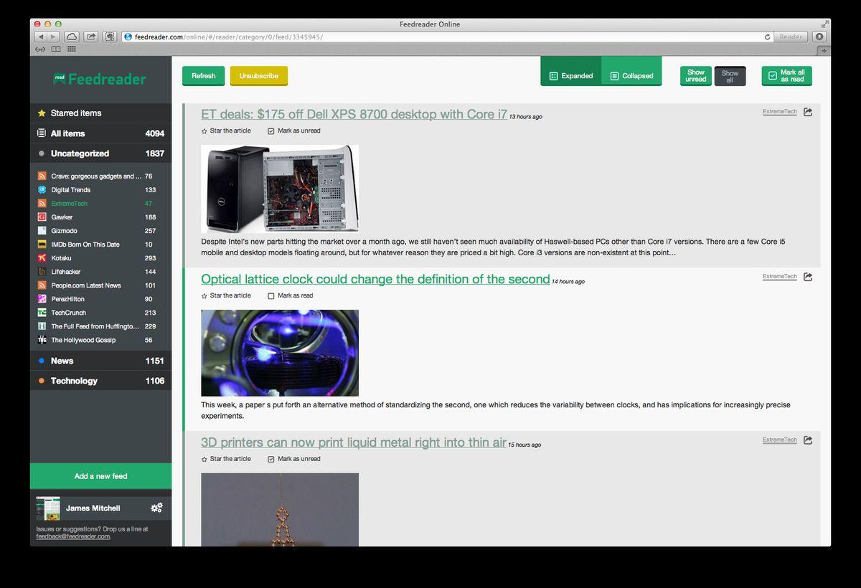The width and height of the screenshot is (861, 588).
Task: Toggle Mark as unread on ET deals article
Action: 271,131
